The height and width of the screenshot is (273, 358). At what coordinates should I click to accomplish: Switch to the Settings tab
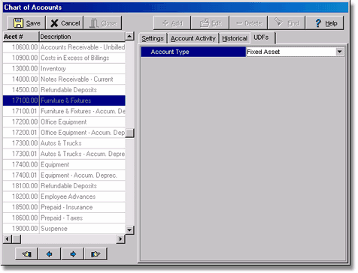153,38
